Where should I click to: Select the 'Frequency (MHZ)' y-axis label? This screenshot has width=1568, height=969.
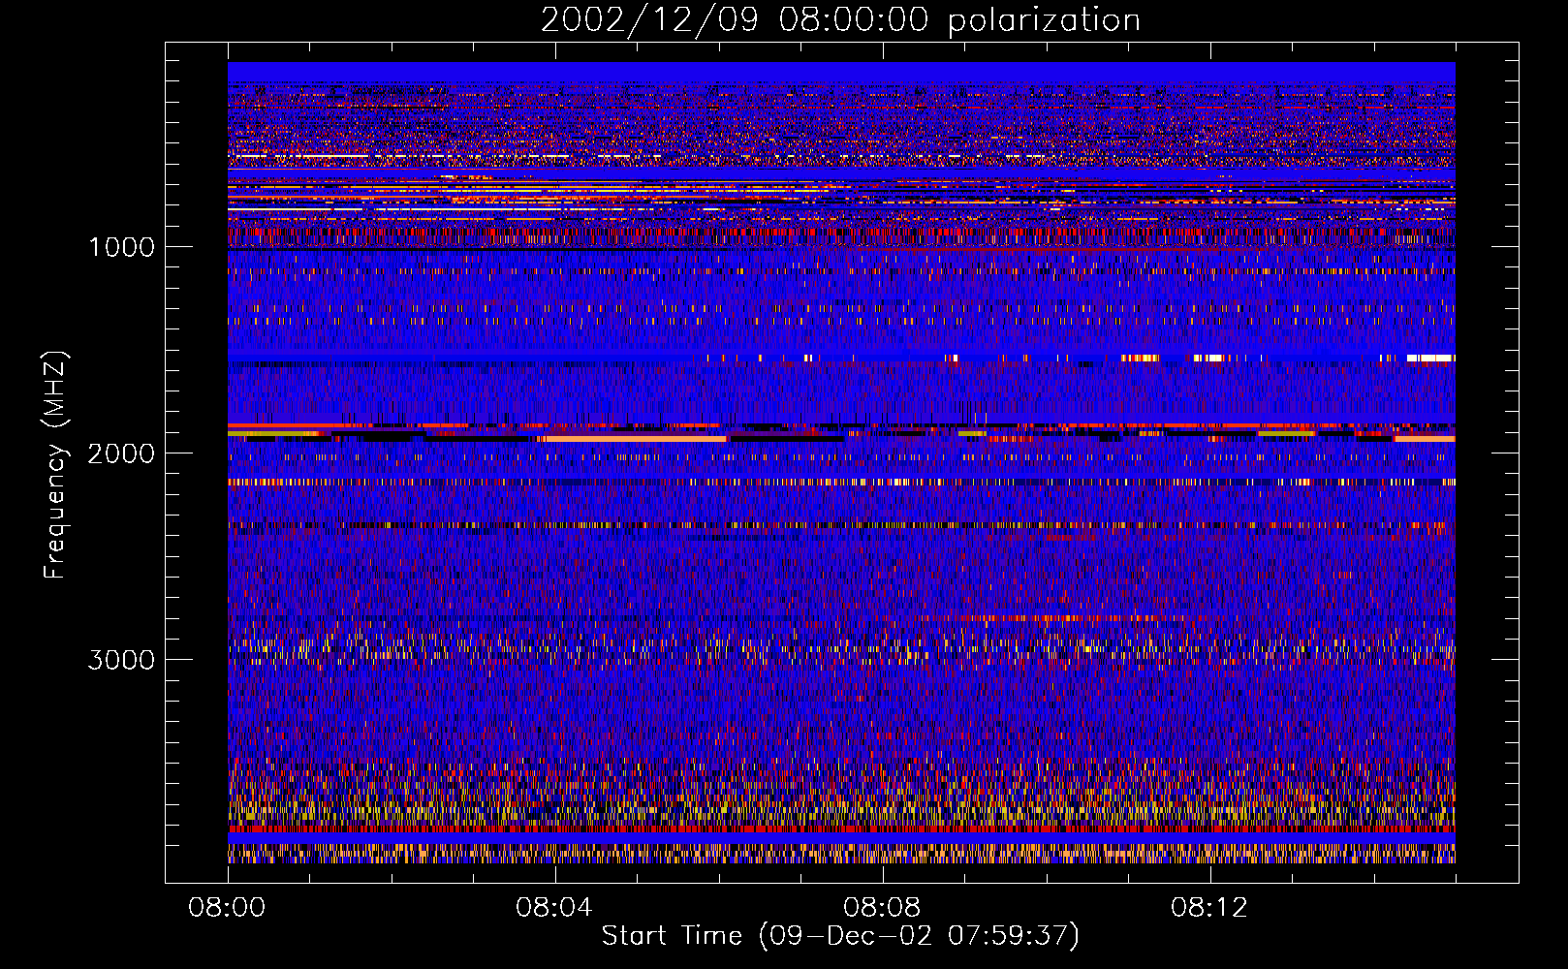(x=55, y=465)
